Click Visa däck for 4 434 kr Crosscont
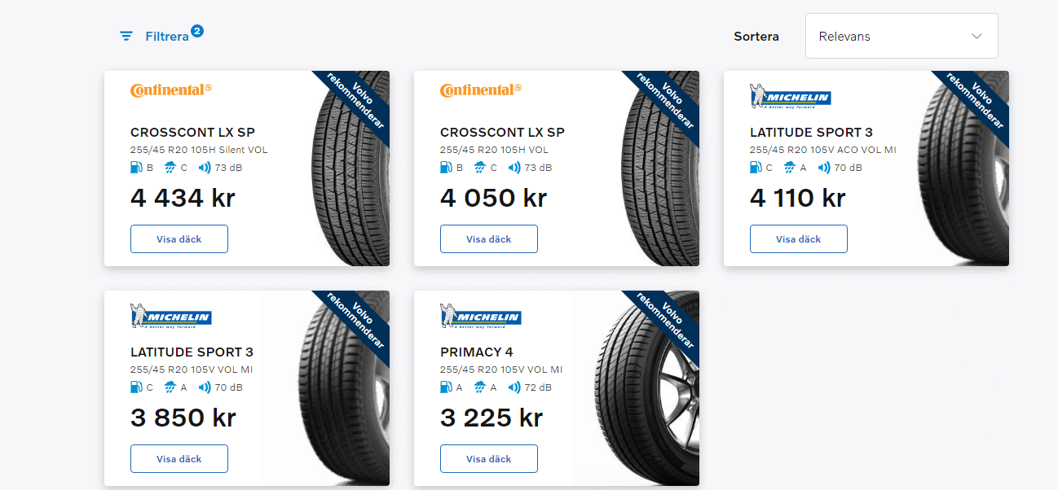Viewport: 1058px width, 490px height. (x=179, y=239)
